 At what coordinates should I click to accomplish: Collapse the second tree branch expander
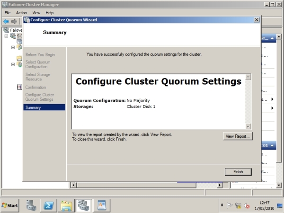[x=13, y=47]
